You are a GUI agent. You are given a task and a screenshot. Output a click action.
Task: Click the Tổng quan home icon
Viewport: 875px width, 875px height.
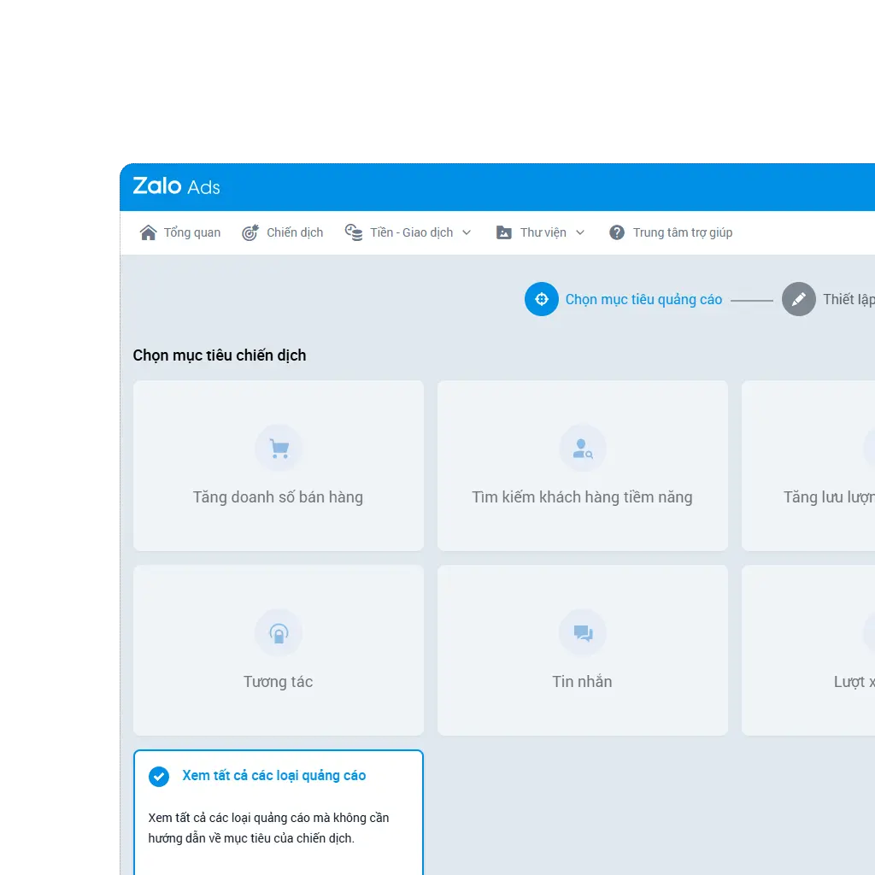(x=149, y=232)
